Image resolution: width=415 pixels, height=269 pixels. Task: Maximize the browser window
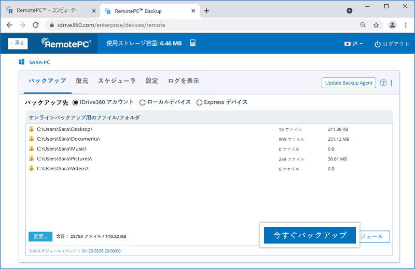(386, 6)
